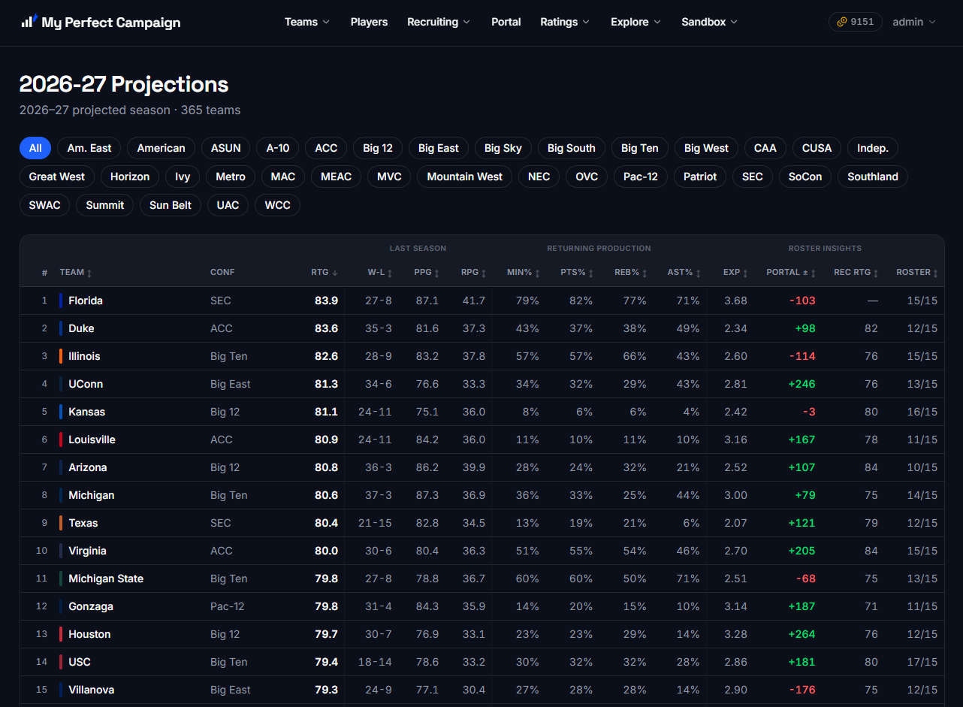This screenshot has height=707, width=963.
Task: Open the Villanova team page
Action: (92, 690)
